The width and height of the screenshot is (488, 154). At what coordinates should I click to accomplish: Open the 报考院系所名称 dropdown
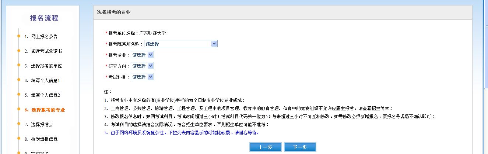click(x=180, y=44)
